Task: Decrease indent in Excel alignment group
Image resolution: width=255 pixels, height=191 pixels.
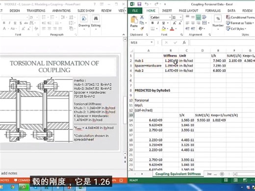Action: pyautogui.click(x=187, y=28)
